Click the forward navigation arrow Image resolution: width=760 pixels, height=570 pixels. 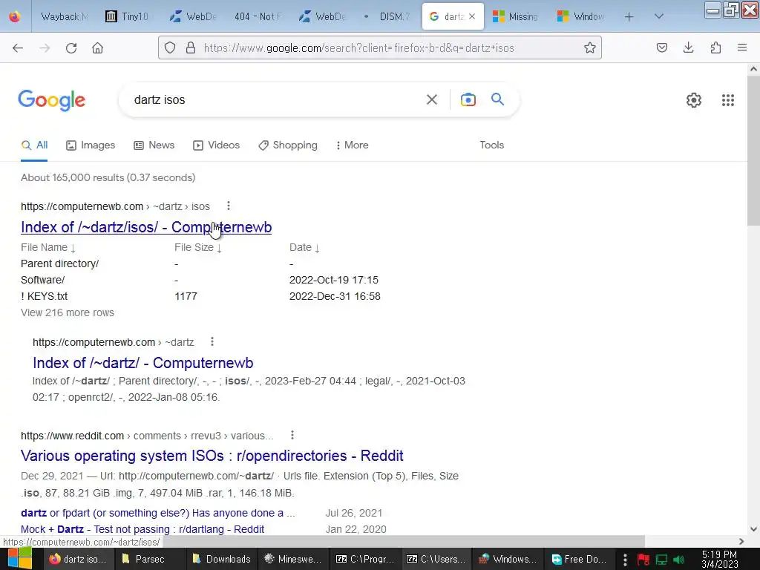45,47
